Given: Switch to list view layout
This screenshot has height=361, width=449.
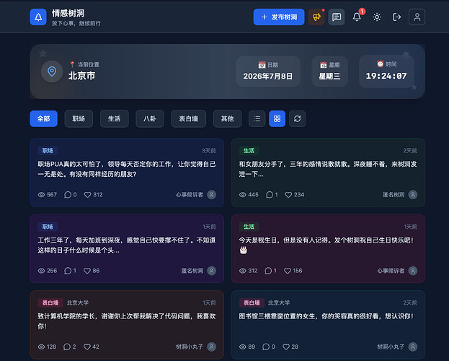Looking at the screenshot, I should click(x=257, y=118).
